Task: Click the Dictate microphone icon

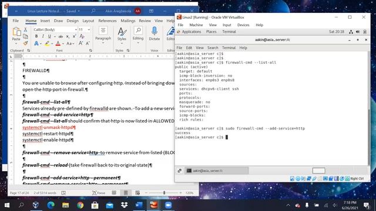Action: (155, 31)
